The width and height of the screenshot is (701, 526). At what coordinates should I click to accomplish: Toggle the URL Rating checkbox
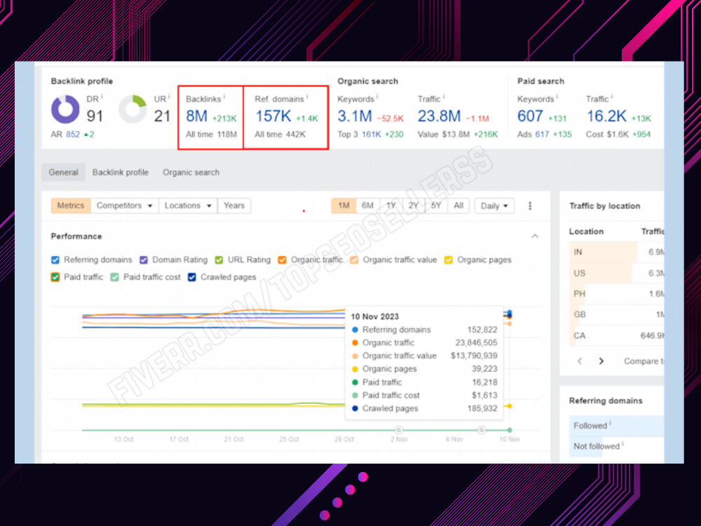pyautogui.click(x=219, y=260)
